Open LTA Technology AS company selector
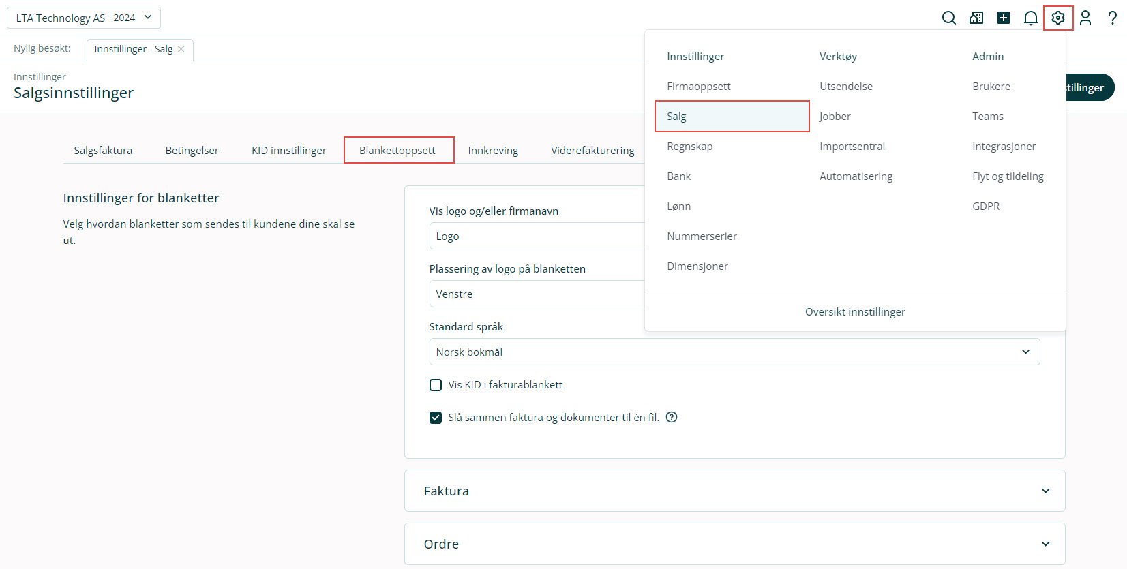Image resolution: width=1127 pixels, height=569 pixels. click(x=84, y=18)
